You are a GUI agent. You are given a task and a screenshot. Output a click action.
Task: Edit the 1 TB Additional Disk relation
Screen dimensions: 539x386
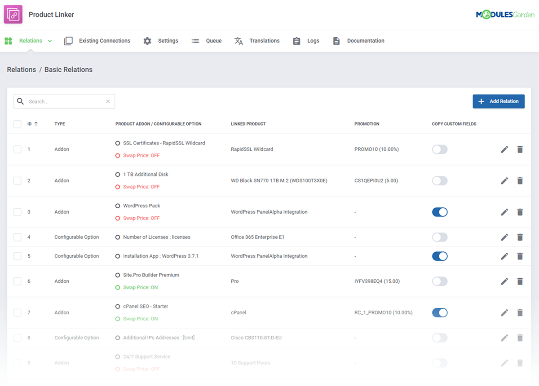click(x=504, y=181)
